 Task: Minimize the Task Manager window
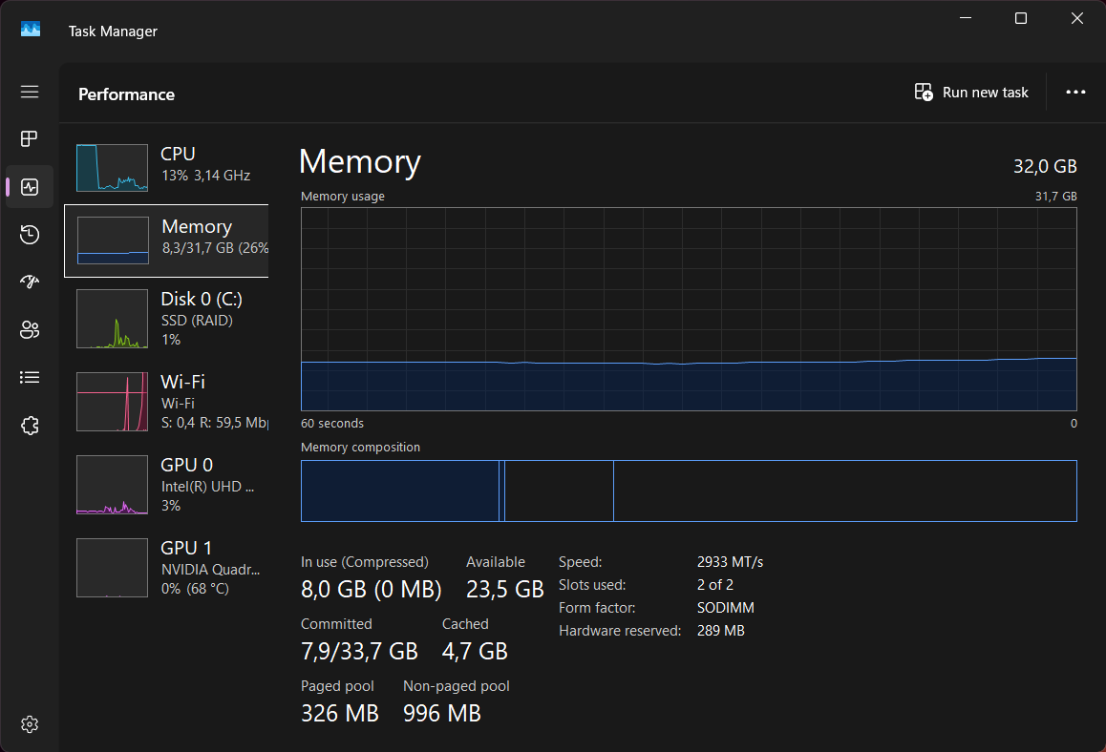click(x=966, y=18)
